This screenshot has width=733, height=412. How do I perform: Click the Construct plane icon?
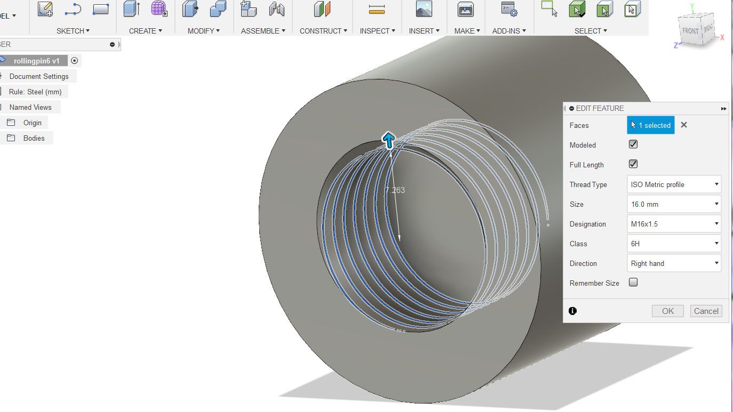(322, 9)
